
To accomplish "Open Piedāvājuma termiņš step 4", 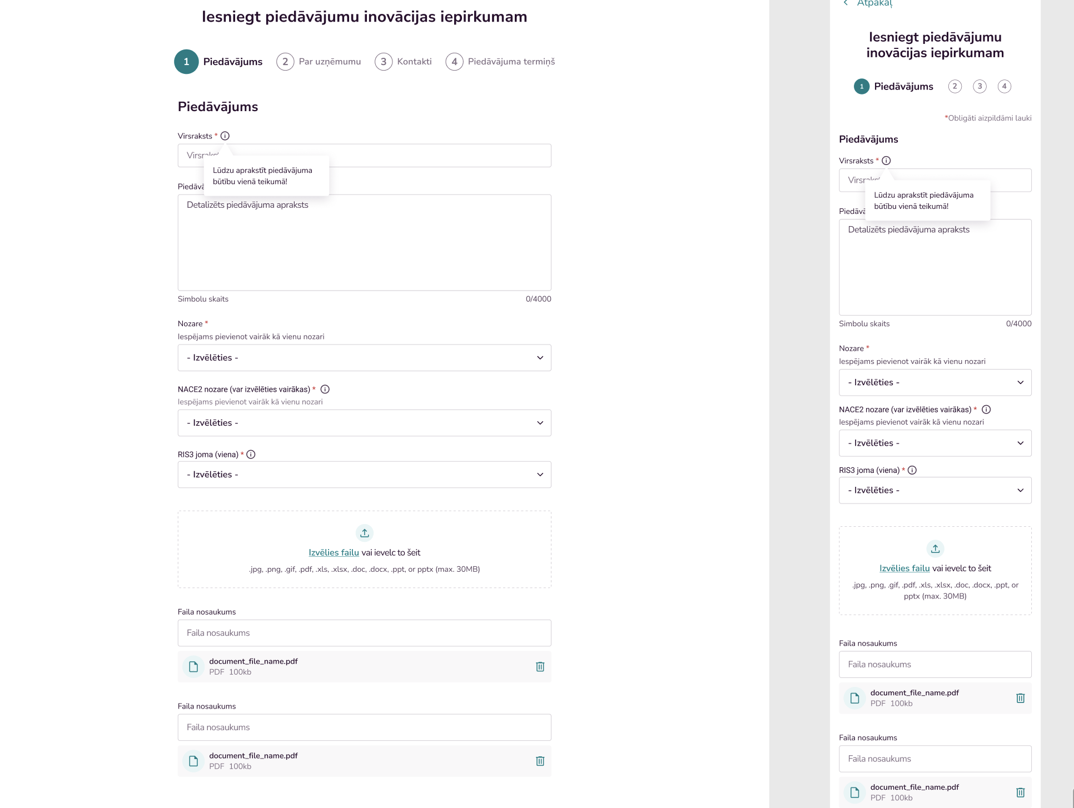I will click(500, 62).
